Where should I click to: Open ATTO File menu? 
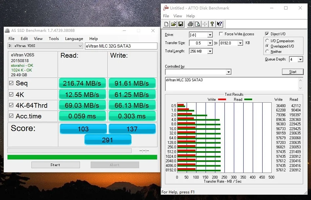tap(166, 16)
